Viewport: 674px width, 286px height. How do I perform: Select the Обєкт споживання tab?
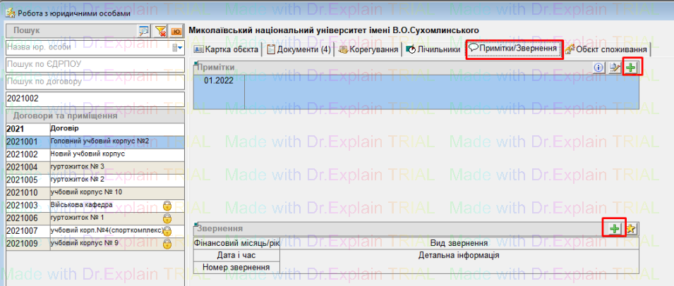606,50
